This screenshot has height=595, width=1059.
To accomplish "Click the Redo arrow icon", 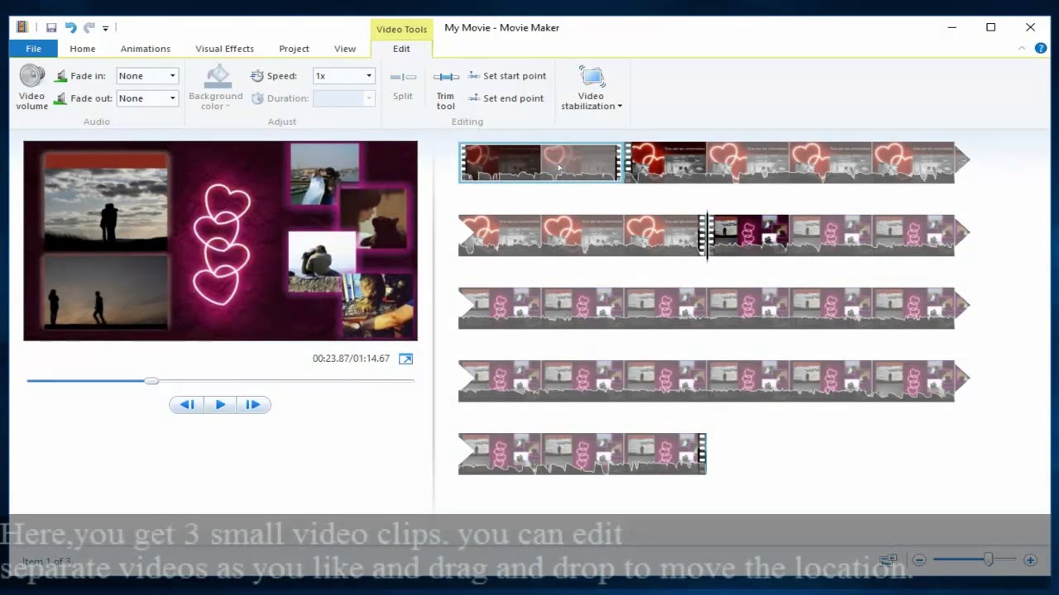I will pyautogui.click(x=89, y=27).
